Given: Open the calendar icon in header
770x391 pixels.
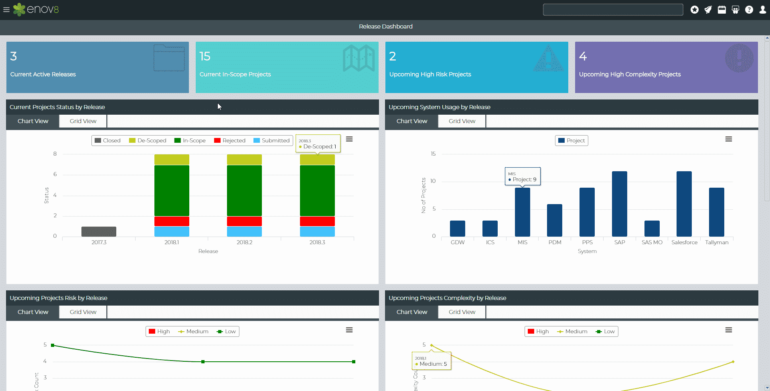Looking at the screenshot, I should click(x=721, y=10).
